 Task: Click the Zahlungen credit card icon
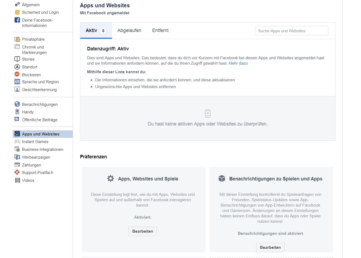tap(17, 165)
